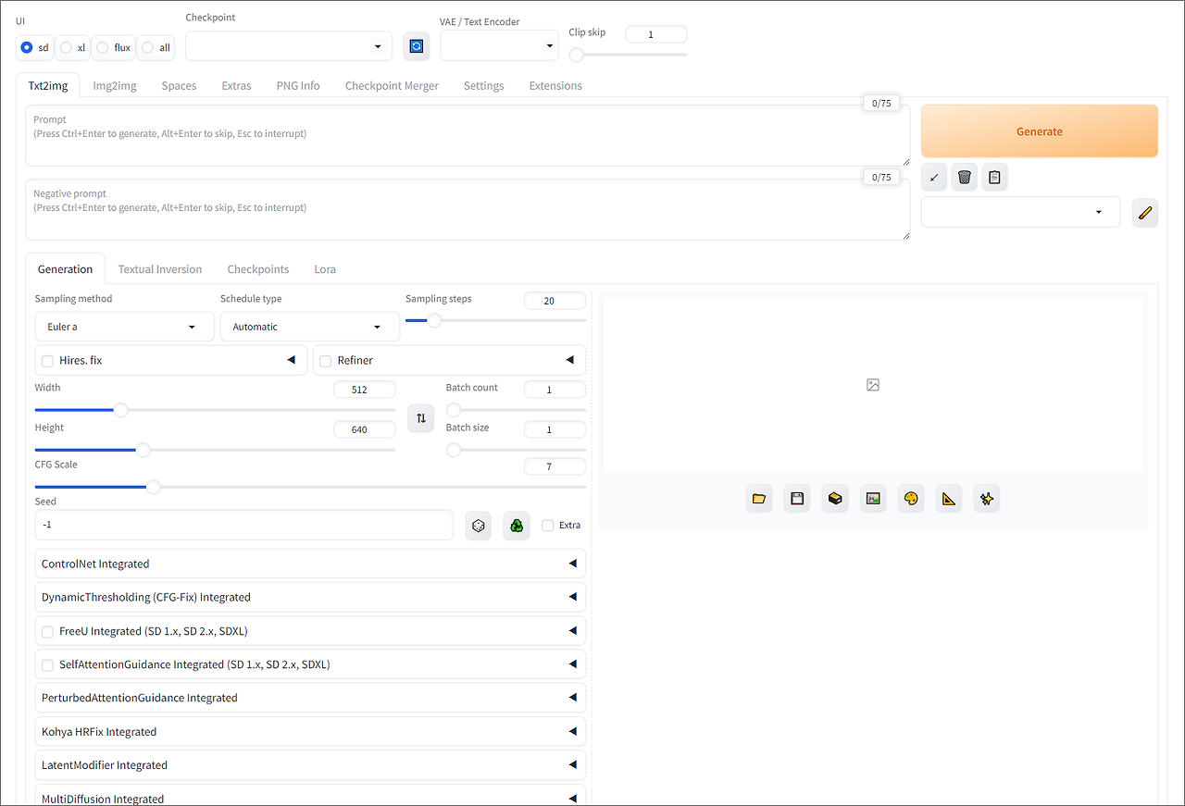
Task: Expand the Hires. fix section arrow
Action: coord(291,360)
